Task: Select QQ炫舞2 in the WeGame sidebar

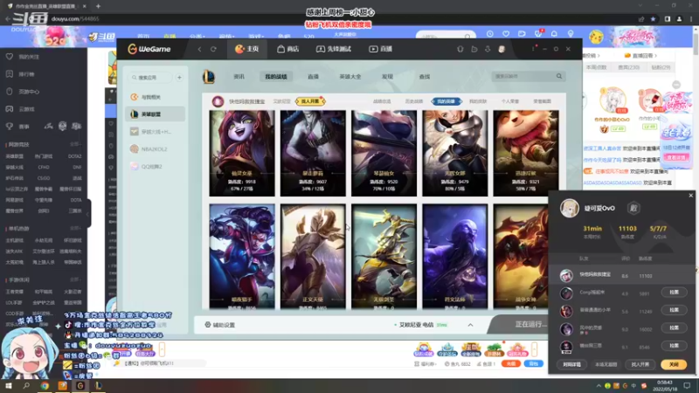Action: pyautogui.click(x=156, y=167)
